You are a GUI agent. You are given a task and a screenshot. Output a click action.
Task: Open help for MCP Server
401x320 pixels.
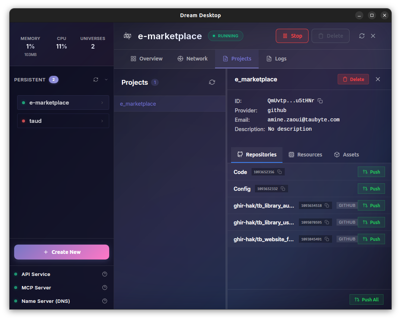[x=105, y=288]
